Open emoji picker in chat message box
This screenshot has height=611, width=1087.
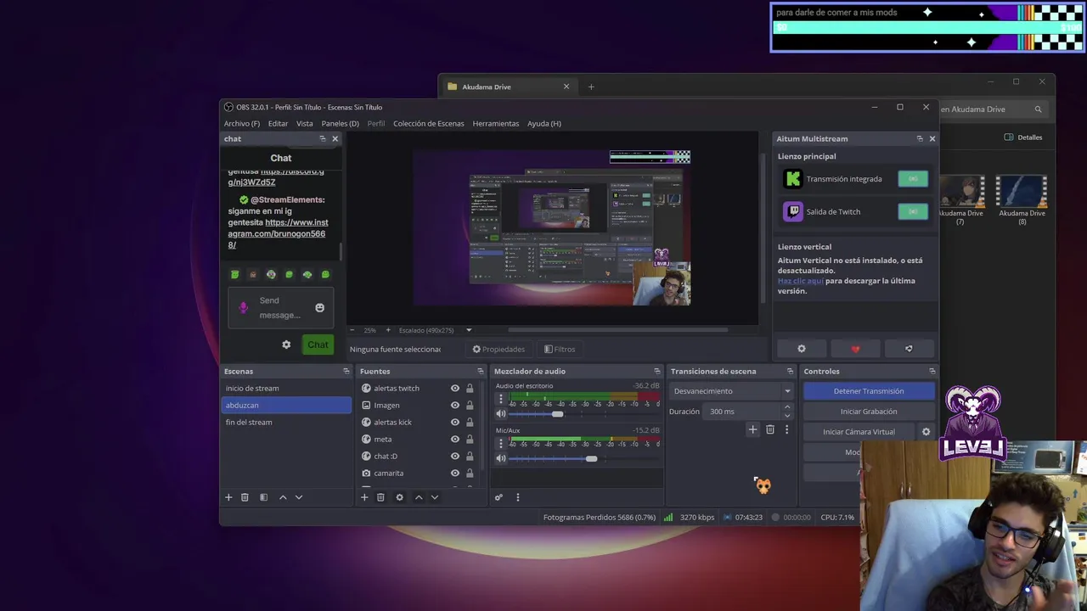(319, 307)
